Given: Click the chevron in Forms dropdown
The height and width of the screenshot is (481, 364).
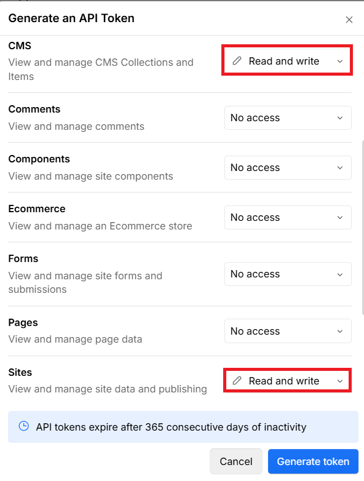Looking at the screenshot, I should (x=340, y=274).
